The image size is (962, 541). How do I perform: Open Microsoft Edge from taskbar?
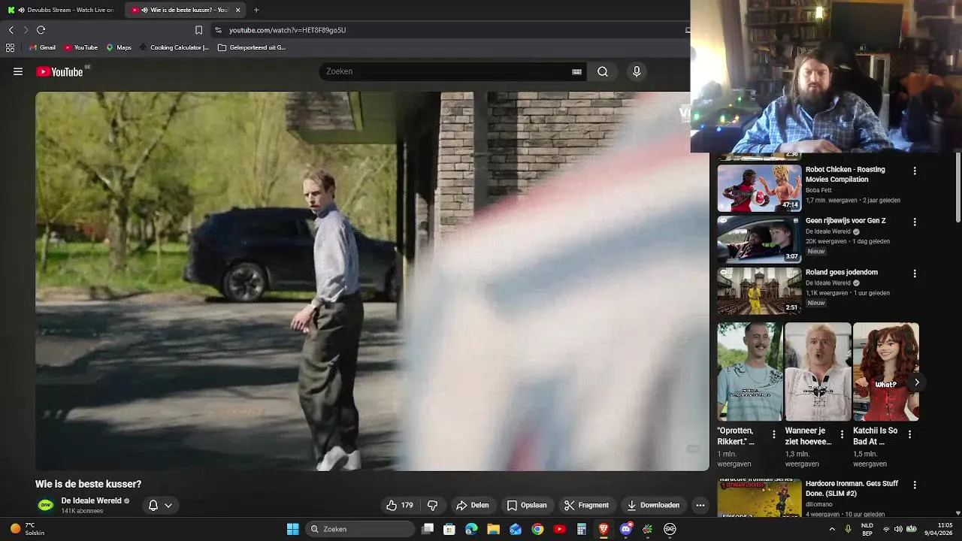(471, 529)
